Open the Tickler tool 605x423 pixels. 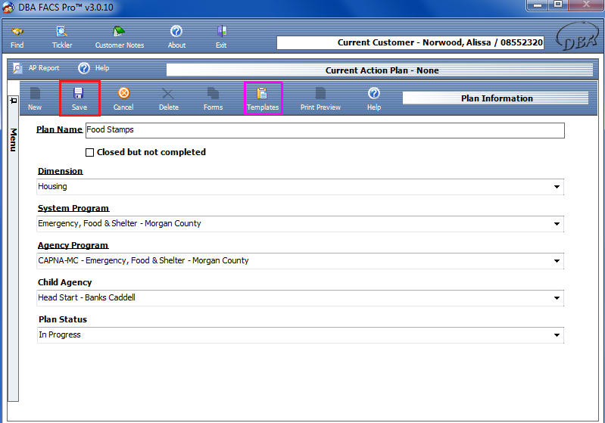[x=62, y=36]
